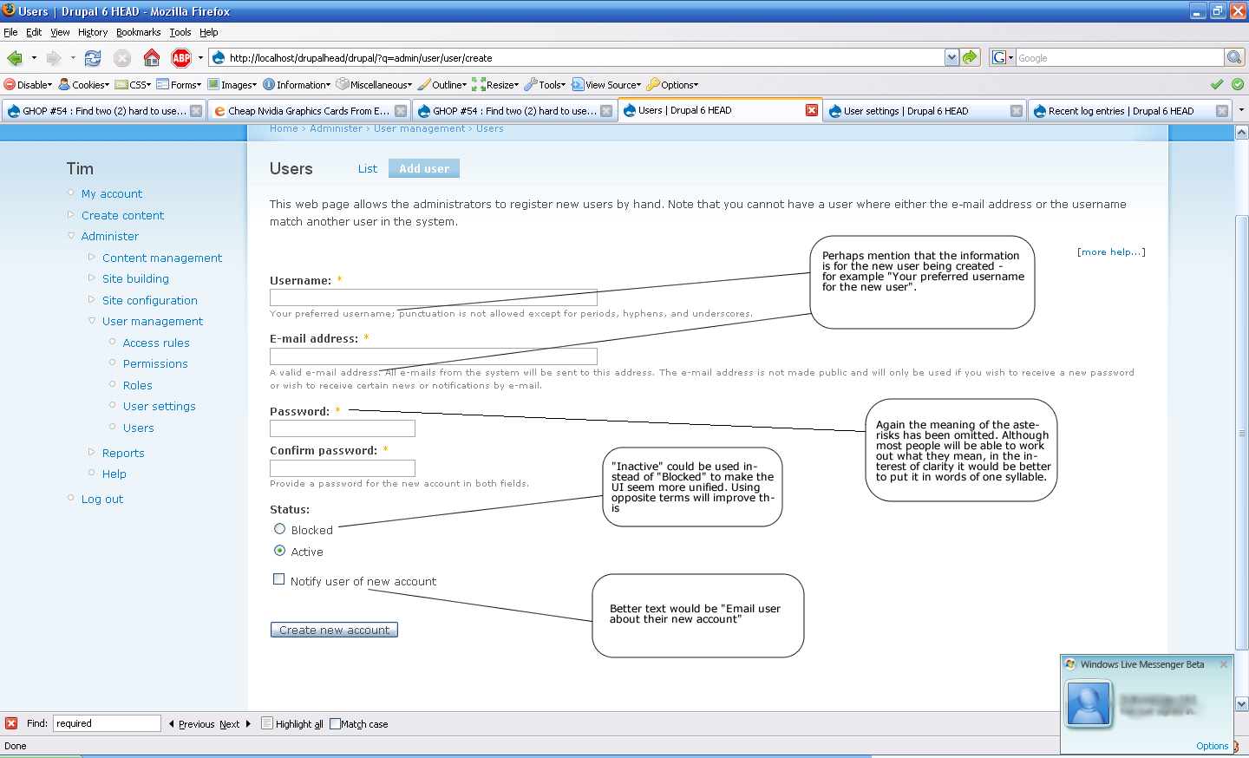Switch to the List tab on Users page
Screen dimensions: 1249x758
[x=368, y=169]
